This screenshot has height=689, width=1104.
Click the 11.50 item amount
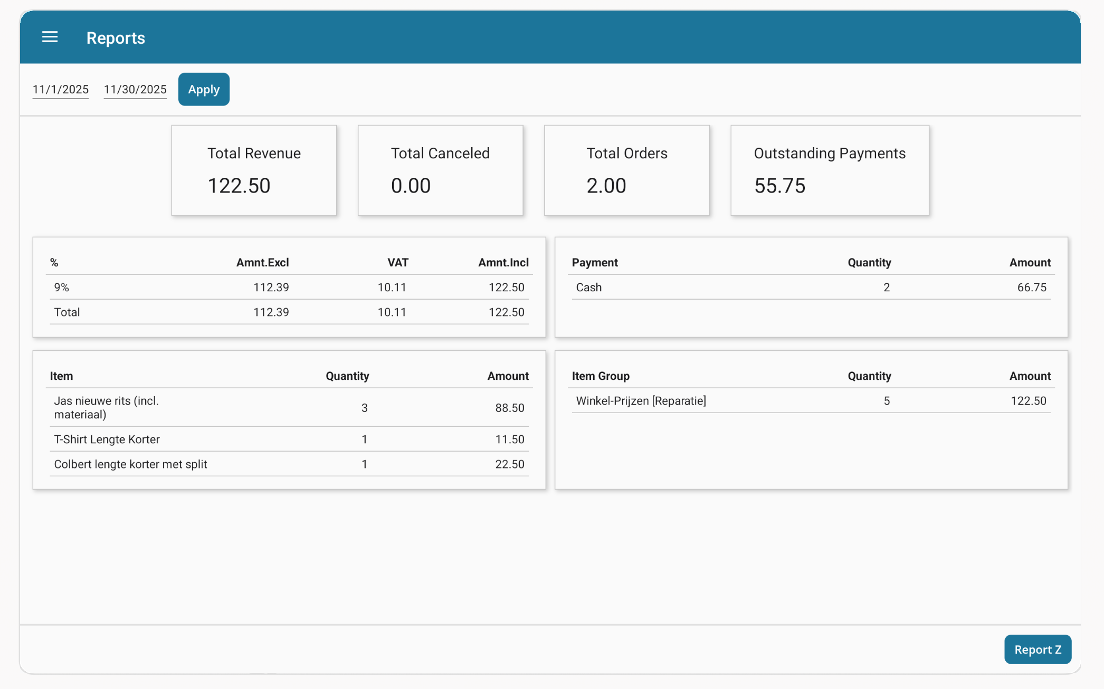pos(510,439)
